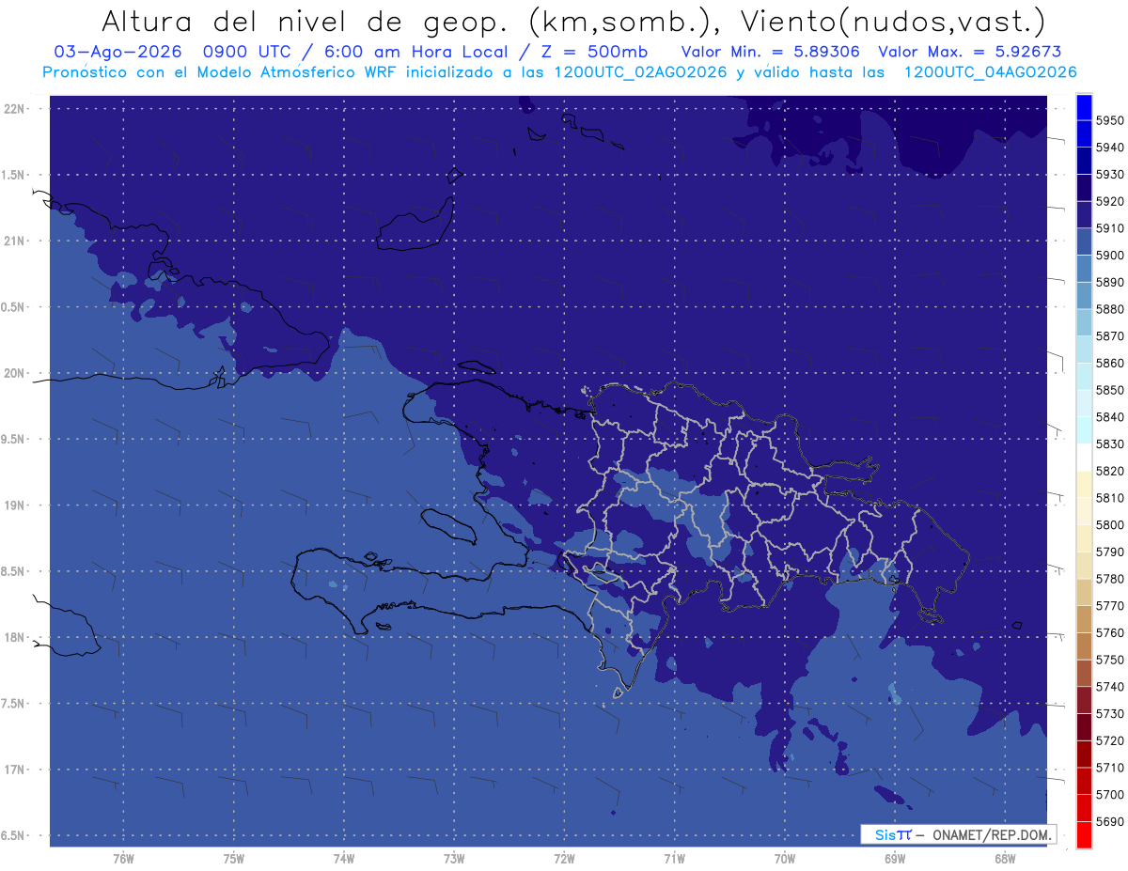Click the '5930' colorbar label
1128x871 pixels.
[1109, 175]
